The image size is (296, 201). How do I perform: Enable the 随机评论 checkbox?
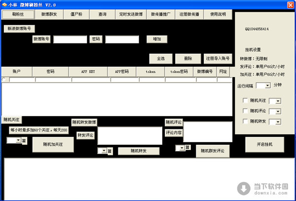coord(245,111)
